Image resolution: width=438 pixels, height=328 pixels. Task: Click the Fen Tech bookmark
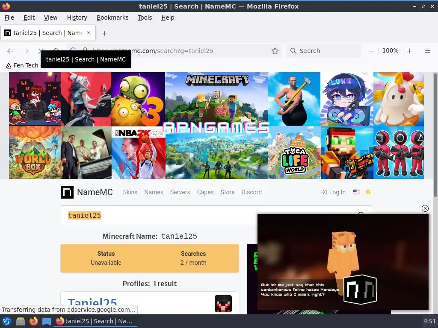(x=22, y=65)
